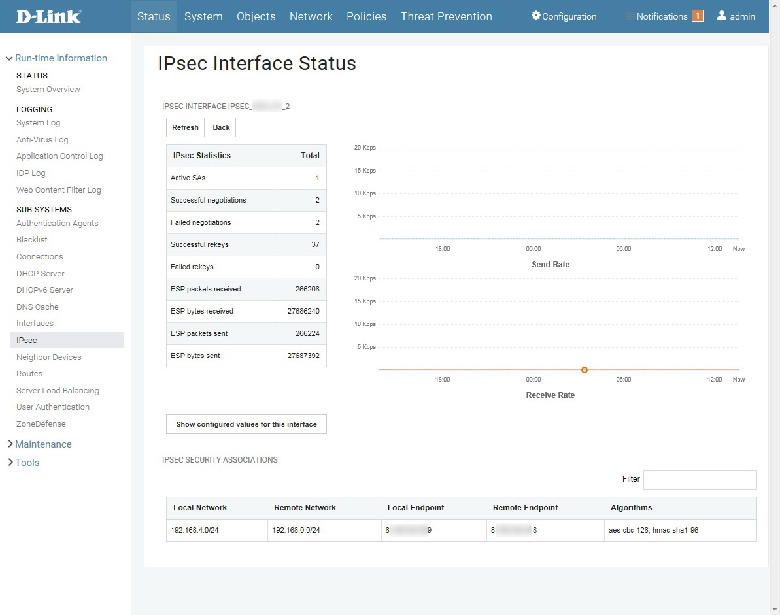Click the orange marker on Receive Rate graph

click(585, 370)
